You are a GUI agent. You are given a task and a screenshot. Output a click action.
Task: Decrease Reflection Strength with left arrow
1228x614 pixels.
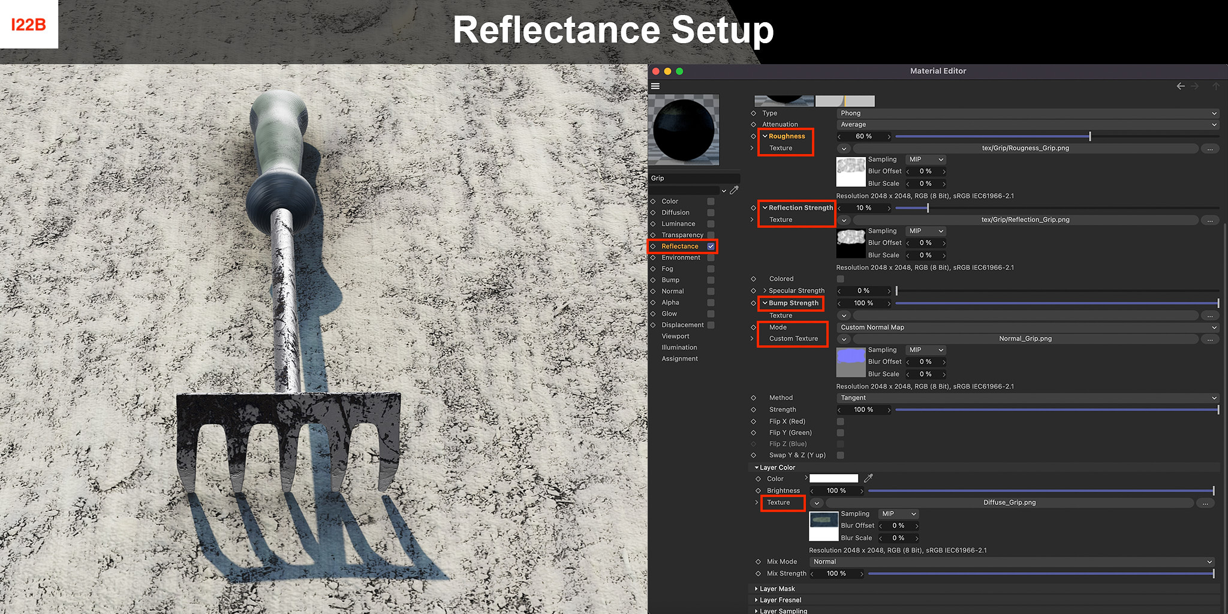point(839,208)
